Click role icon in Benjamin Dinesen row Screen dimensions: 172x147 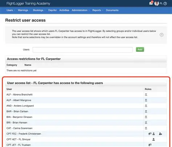146,117
